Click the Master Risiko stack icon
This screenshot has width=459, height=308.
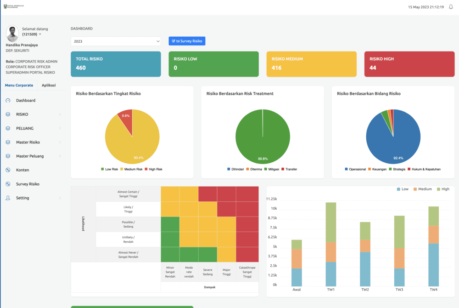click(8, 142)
